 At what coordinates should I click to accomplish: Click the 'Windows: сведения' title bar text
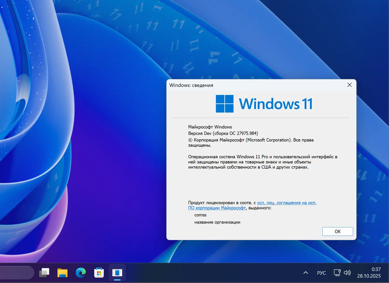point(191,85)
